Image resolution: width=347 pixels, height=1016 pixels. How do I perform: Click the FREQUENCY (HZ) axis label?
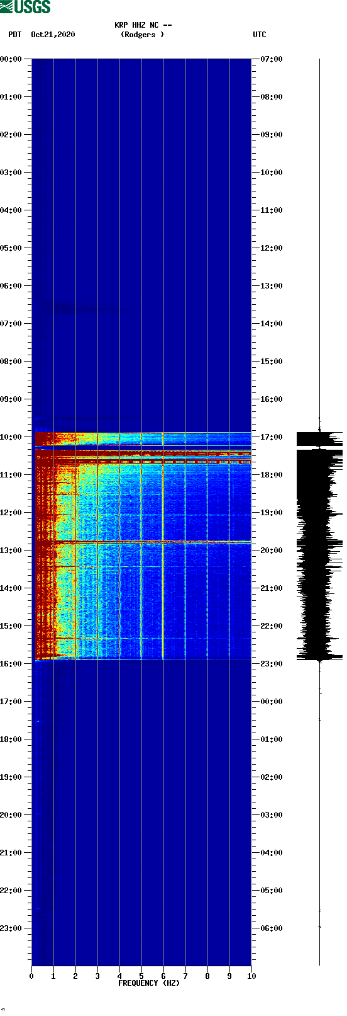pyautogui.click(x=149, y=983)
